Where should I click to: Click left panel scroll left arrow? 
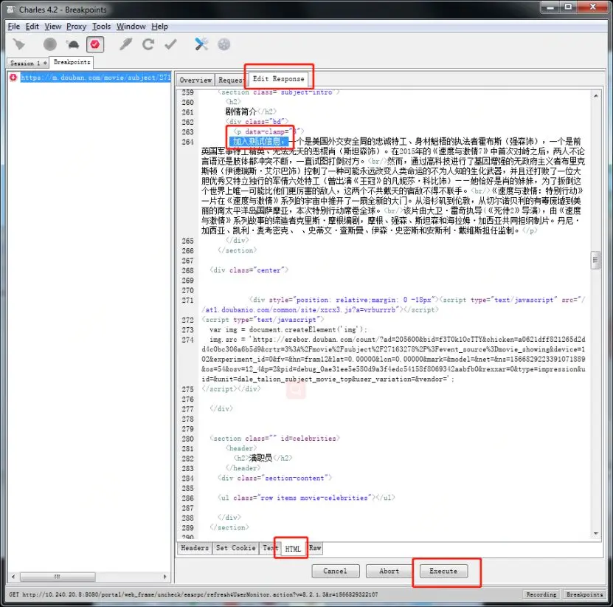click(x=13, y=577)
